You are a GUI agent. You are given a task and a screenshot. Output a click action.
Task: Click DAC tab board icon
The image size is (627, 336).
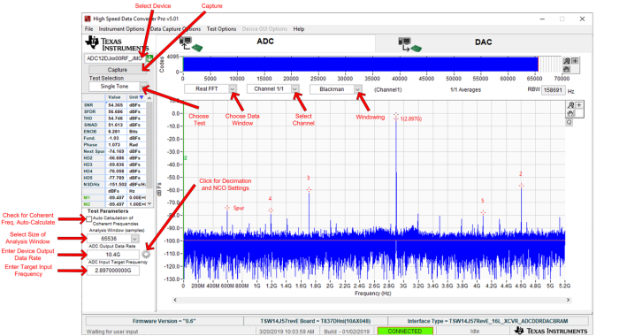[409, 44]
